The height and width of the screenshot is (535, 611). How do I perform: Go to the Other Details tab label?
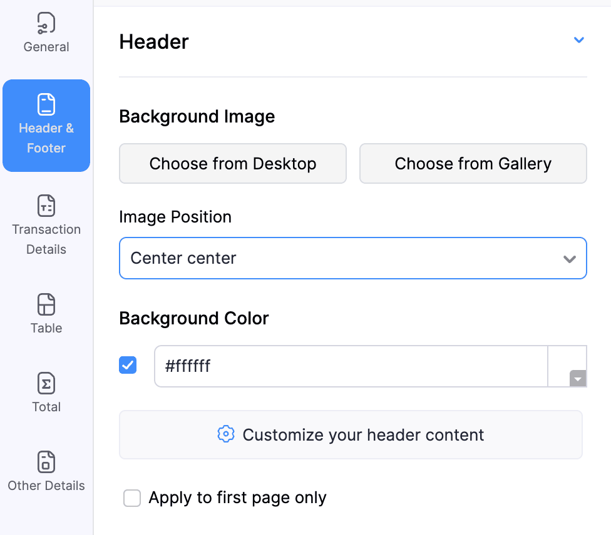(x=46, y=486)
